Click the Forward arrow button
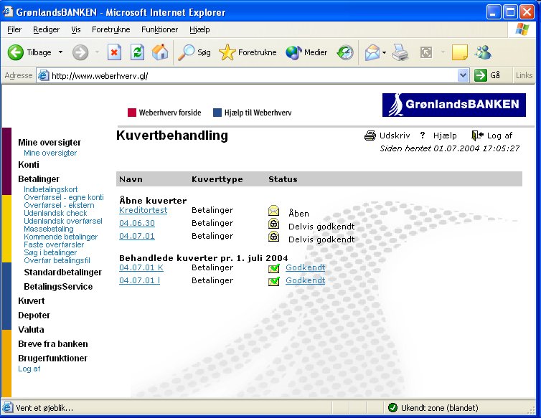Screen dimensions: 541x418 (80, 52)
